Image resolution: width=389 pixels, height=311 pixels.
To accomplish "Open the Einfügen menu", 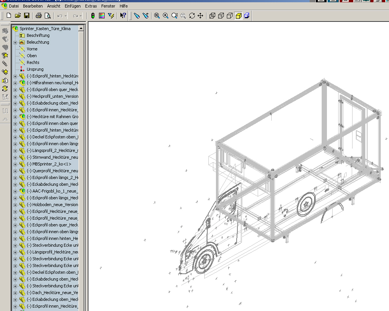I will pos(72,6).
